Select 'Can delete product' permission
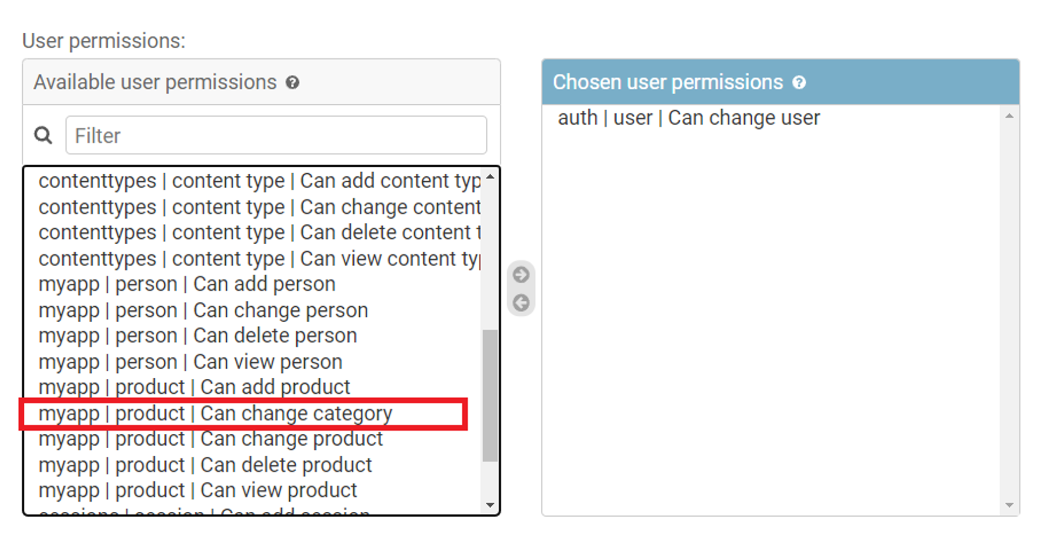 [205, 465]
